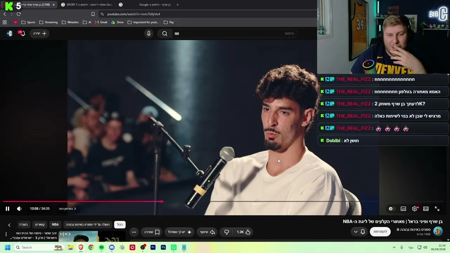This screenshot has height=253, width=450.
Task: Open a new browser tab
Action: [178, 5]
